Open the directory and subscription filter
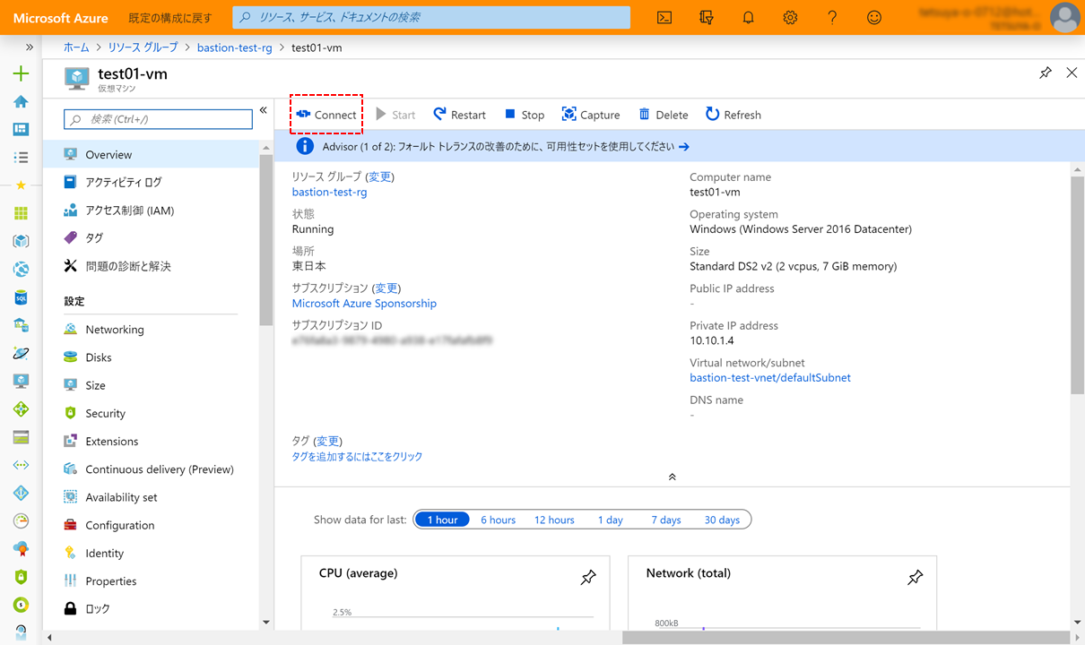1085x645 pixels. coord(707,17)
